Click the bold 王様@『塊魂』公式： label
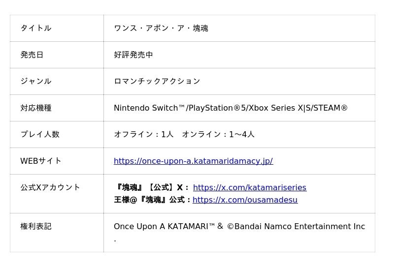The image size is (394, 267). coord(152,200)
